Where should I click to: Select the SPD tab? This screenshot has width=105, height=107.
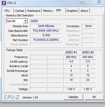click(60, 10)
